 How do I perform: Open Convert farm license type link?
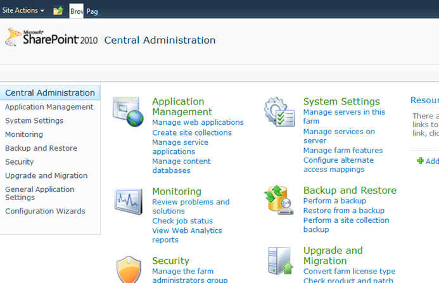350,271
